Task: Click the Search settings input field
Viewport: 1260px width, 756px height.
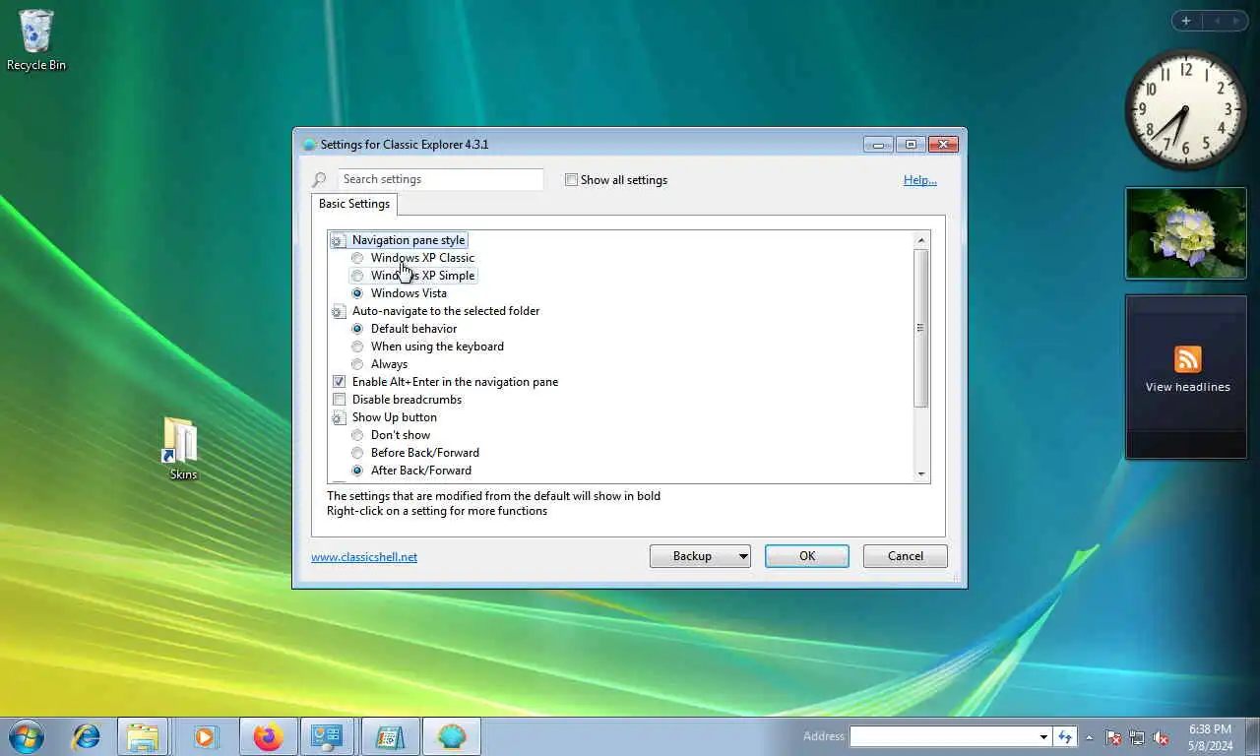Action: pyautogui.click(x=440, y=179)
